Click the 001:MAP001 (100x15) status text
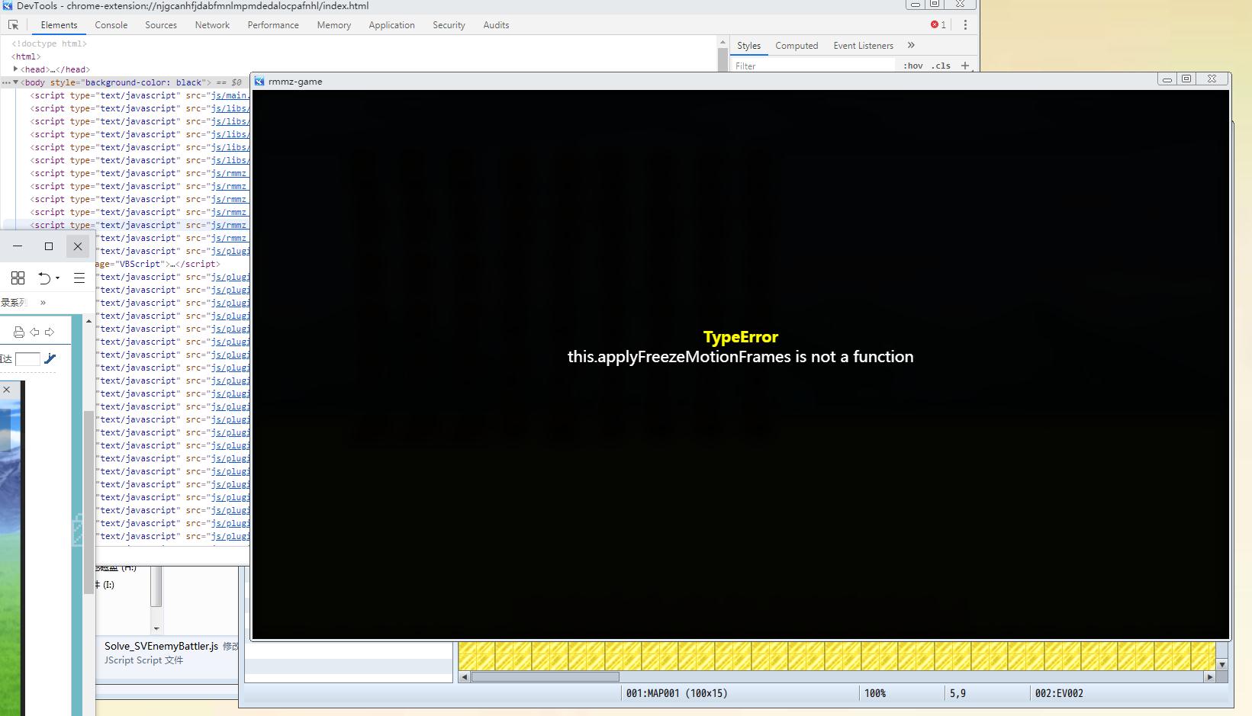This screenshot has height=716, width=1252. coord(677,693)
